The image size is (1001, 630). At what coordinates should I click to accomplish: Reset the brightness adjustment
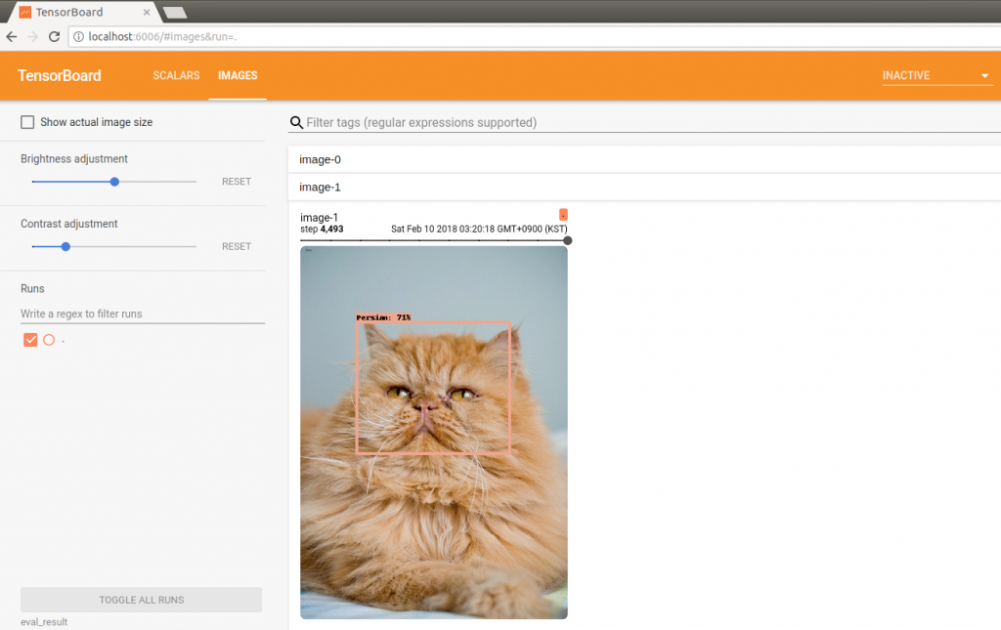click(x=236, y=182)
